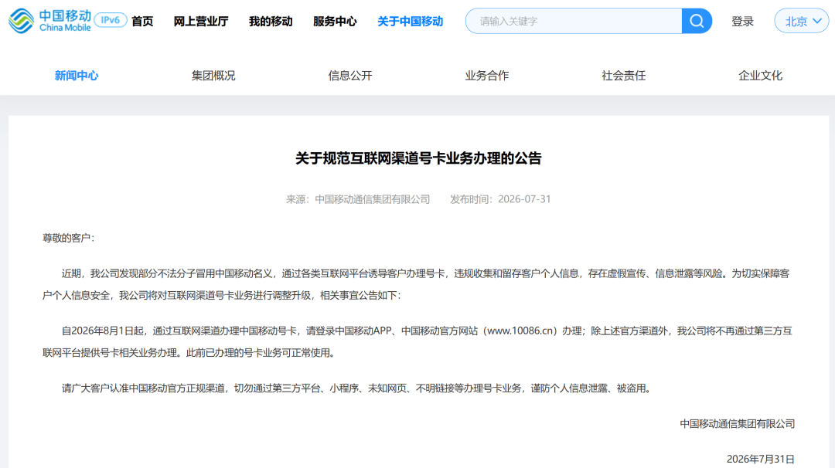
Task: Click the IPv6 badge
Action: pos(111,20)
